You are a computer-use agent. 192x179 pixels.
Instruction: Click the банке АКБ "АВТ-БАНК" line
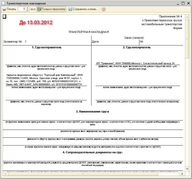[x=44, y=84]
